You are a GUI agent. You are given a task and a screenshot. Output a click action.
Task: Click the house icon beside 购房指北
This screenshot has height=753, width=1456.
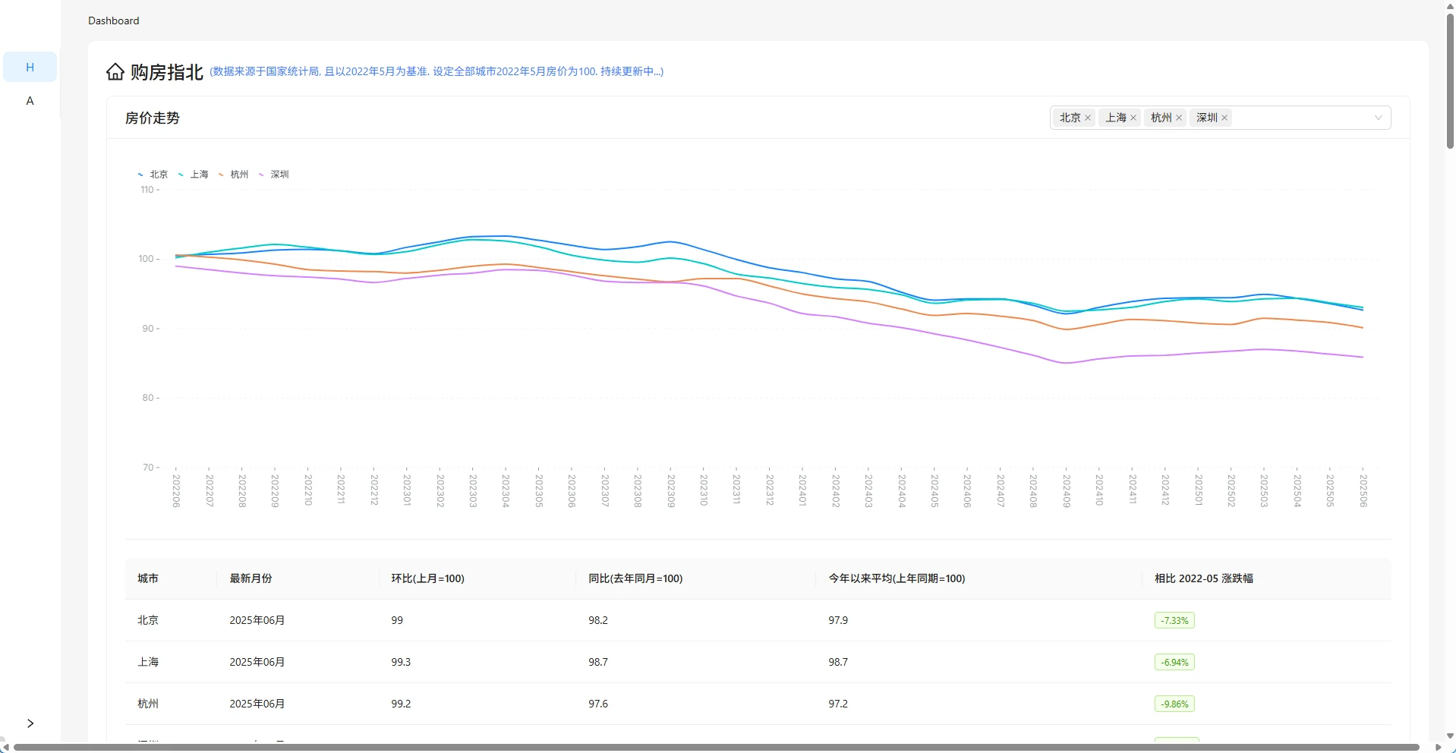point(115,72)
